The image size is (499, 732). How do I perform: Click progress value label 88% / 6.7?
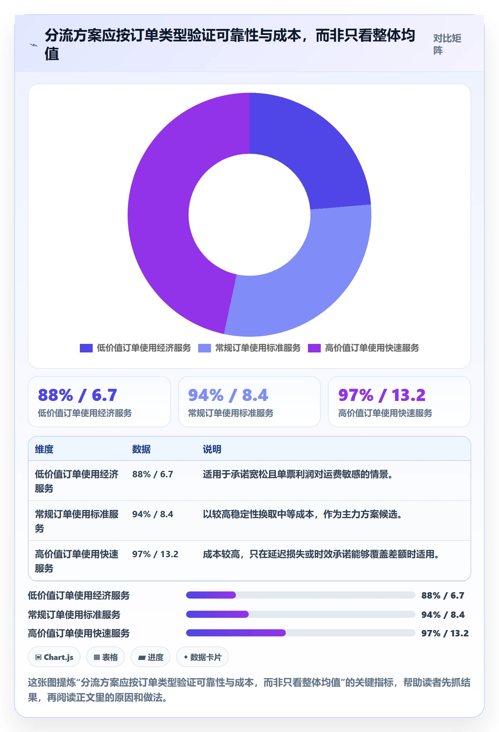tap(443, 595)
